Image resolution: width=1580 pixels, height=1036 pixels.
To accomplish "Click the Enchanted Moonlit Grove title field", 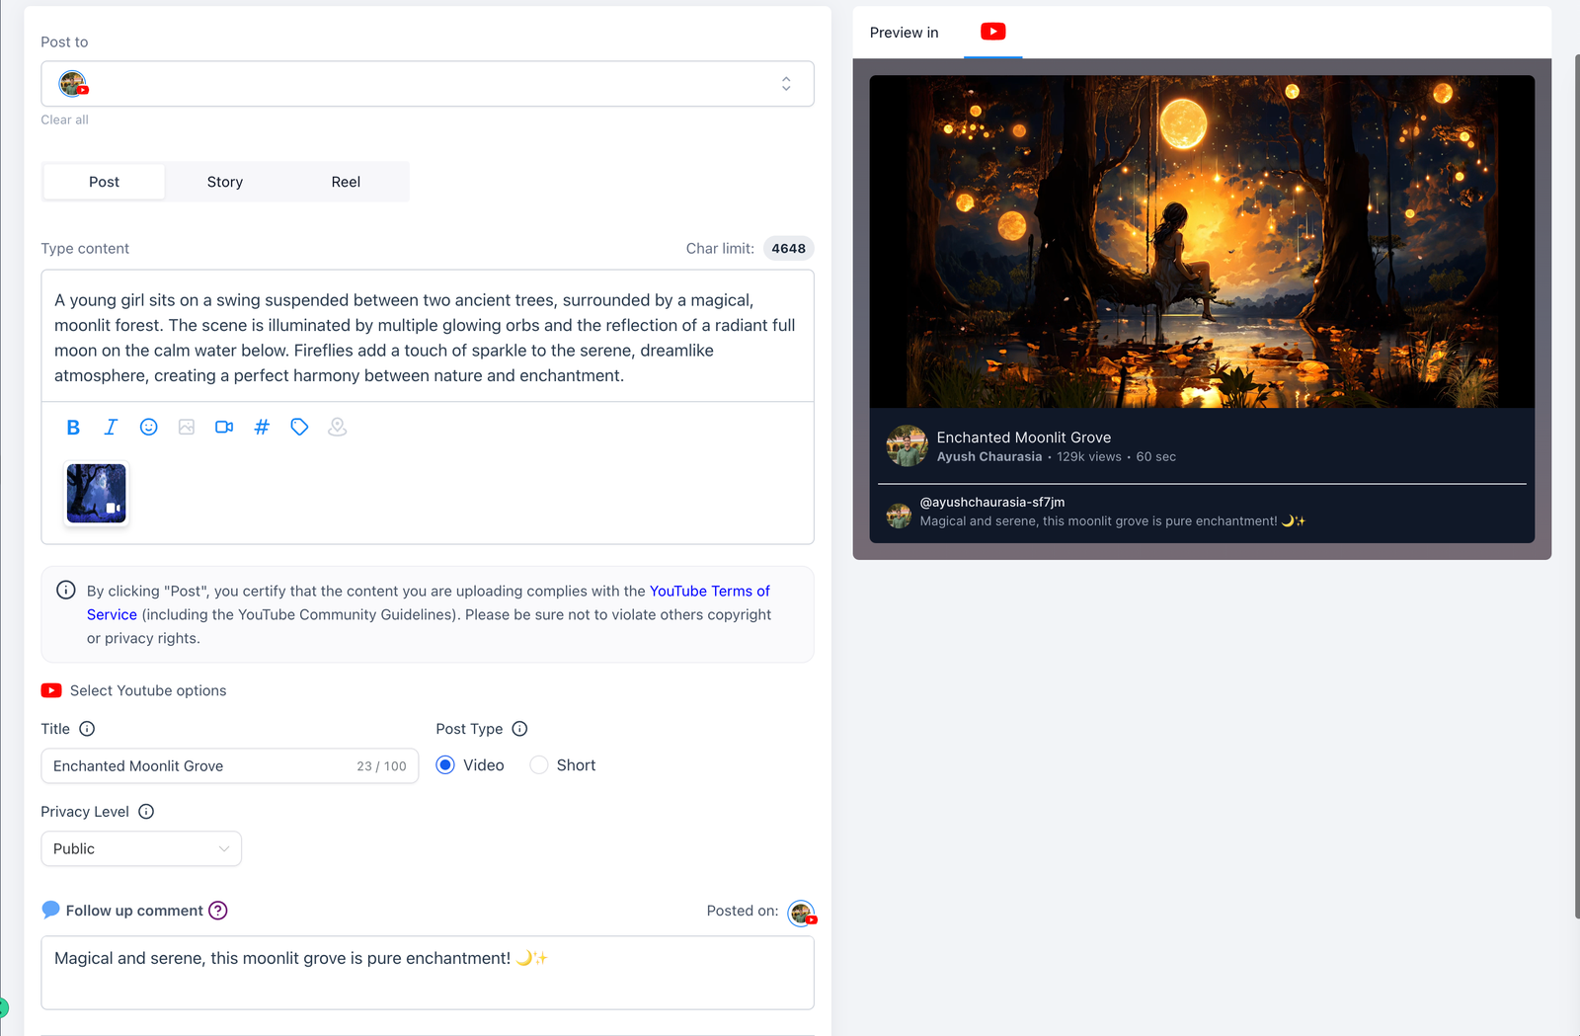I will 197,766.
